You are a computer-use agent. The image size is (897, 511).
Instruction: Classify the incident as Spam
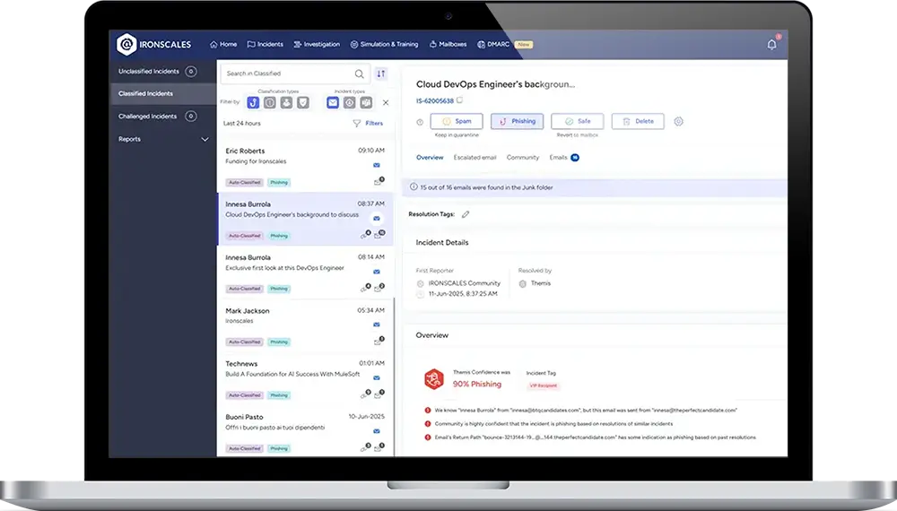[x=457, y=121]
